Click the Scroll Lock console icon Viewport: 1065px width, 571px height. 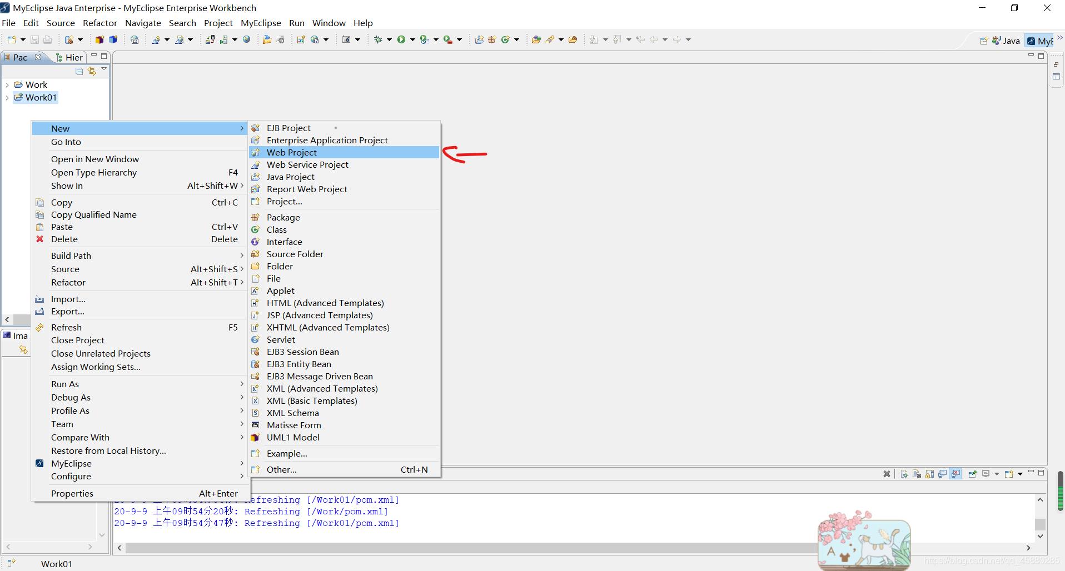tap(930, 474)
